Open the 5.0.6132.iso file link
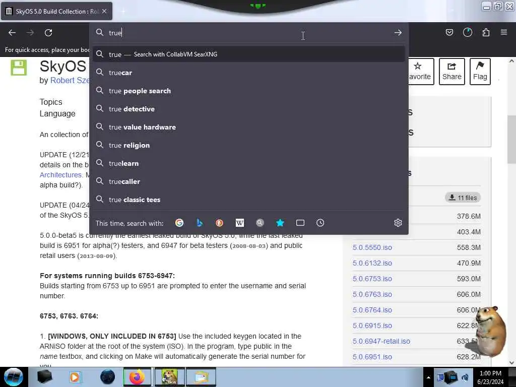The image size is (516, 387). pyautogui.click(x=372, y=263)
